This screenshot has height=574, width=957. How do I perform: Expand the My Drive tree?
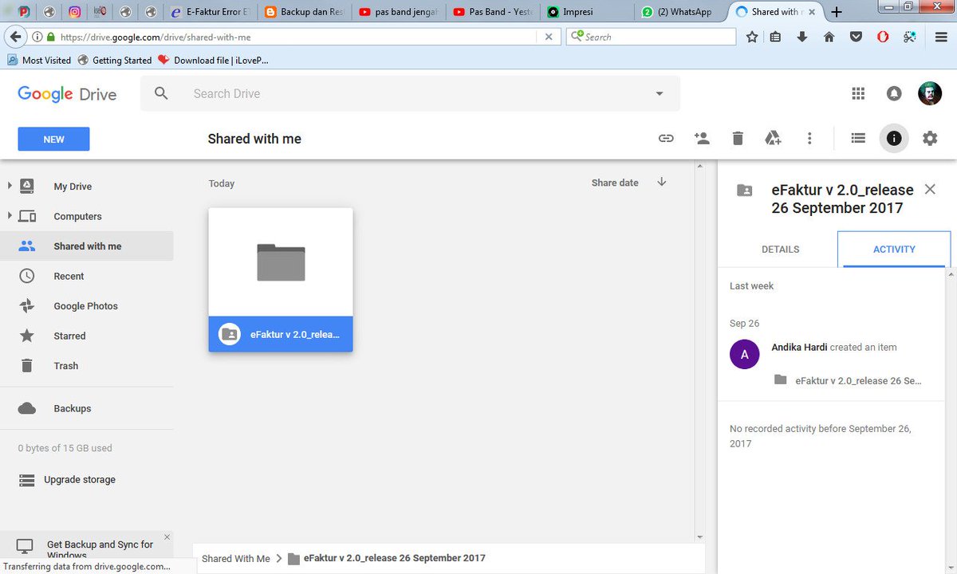tap(10, 186)
